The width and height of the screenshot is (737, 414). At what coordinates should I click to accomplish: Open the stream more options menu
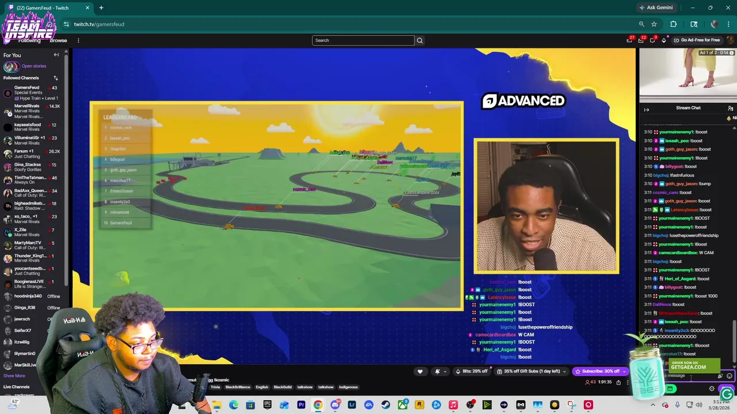coord(628,382)
